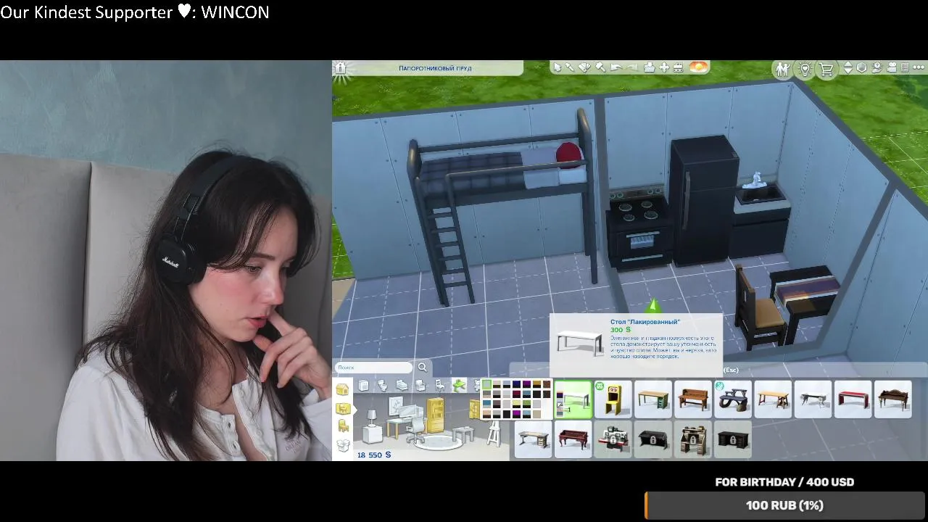This screenshot has width=928, height=522.
Task: Select the dark red wooden desk in second row
Action: tap(573, 440)
